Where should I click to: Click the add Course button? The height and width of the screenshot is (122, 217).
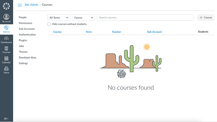(x=205, y=18)
